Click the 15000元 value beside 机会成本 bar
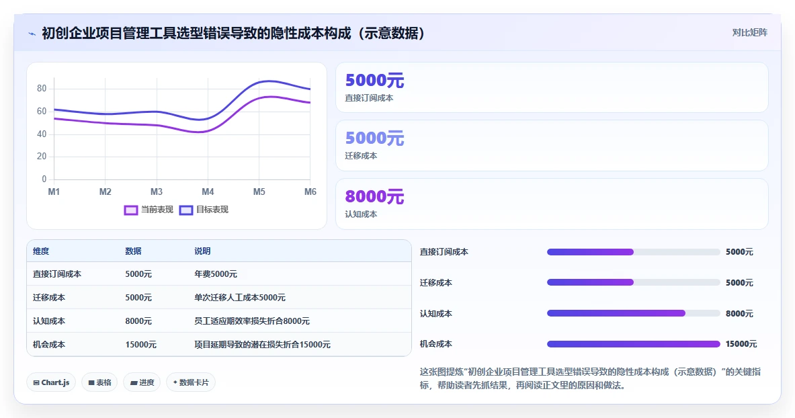The width and height of the screenshot is (795, 418). pyautogui.click(x=741, y=344)
